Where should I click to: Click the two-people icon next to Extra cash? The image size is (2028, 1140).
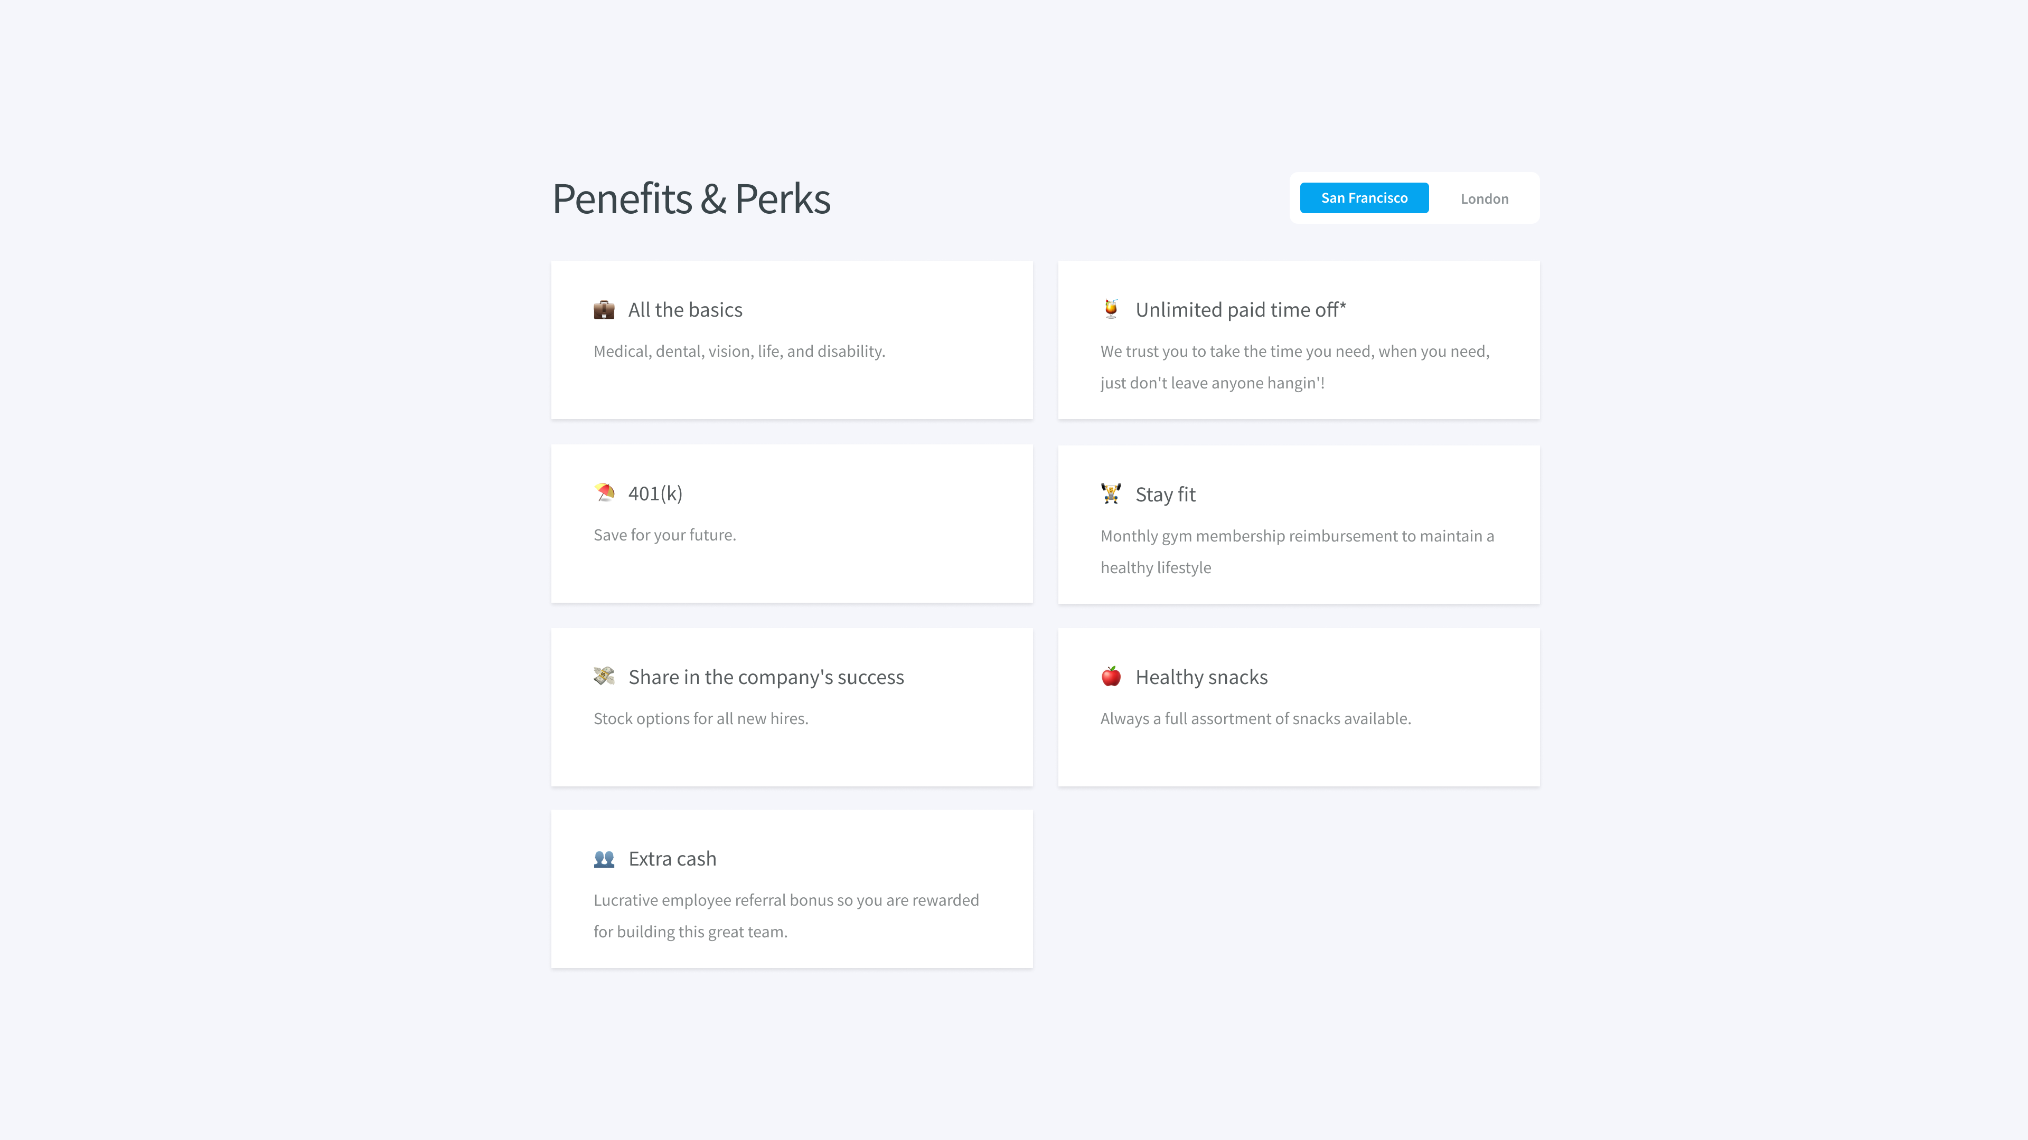604,859
